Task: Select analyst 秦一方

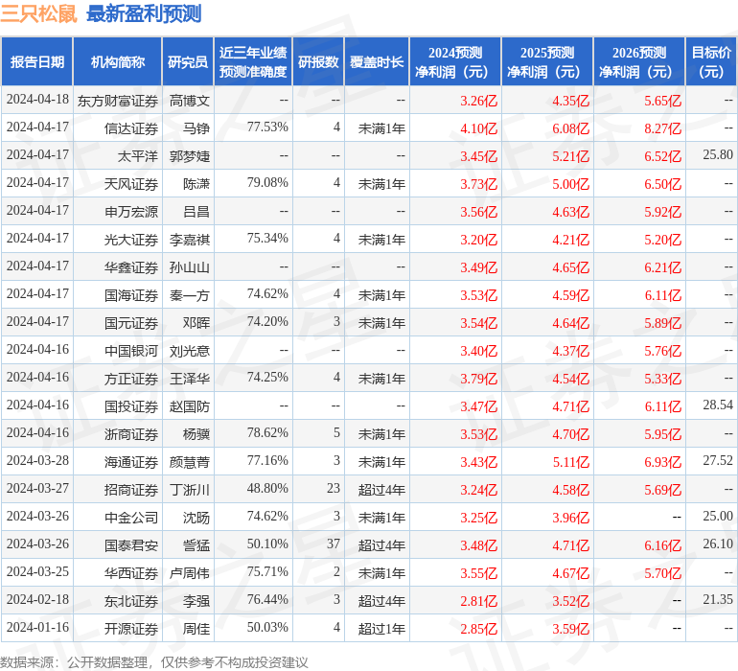Action: (189, 295)
